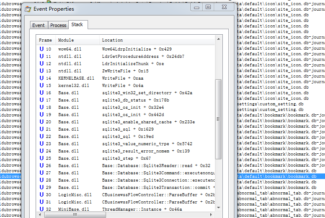Click the horizontal scrollbar thumb
This screenshot has height=218, width=325.
[x=75, y=215]
